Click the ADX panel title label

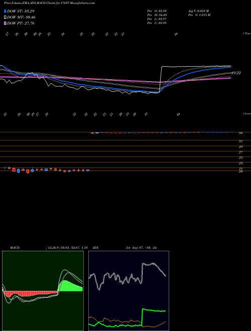coord(96,248)
